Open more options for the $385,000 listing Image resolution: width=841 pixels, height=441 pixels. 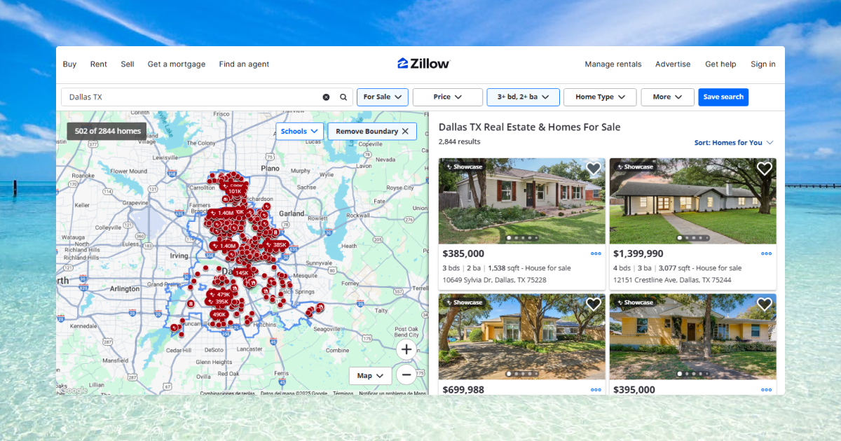pos(596,254)
